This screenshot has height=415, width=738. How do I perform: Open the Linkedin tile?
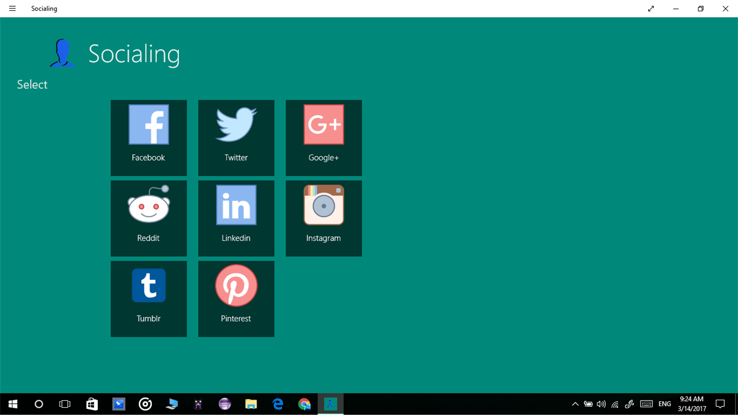pyautogui.click(x=236, y=218)
